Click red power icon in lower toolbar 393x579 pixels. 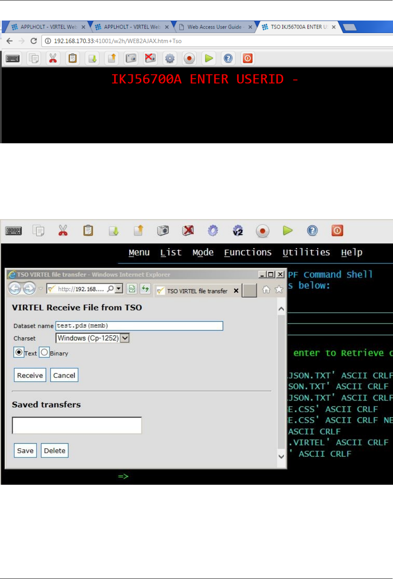pyautogui.click(x=337, y=230)
